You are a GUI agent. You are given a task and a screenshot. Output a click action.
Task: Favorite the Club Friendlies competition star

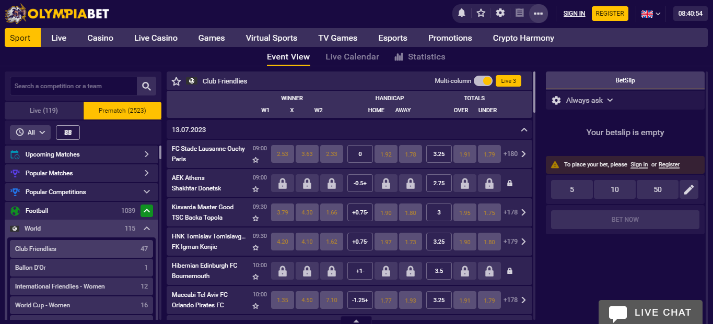click(x=177, y=81)
